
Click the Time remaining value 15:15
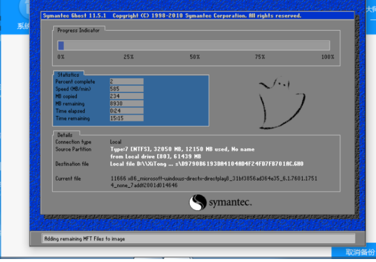tap(126, 119)
